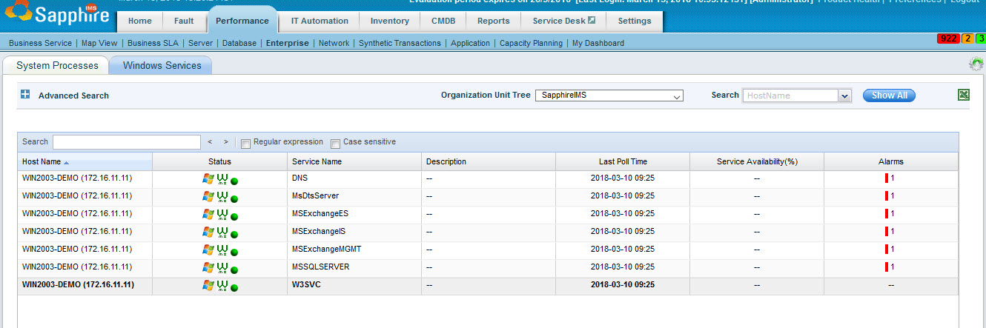Sort by Last Poll Time column header
Screen dimensions: 986x328
(x=623, y=161)
